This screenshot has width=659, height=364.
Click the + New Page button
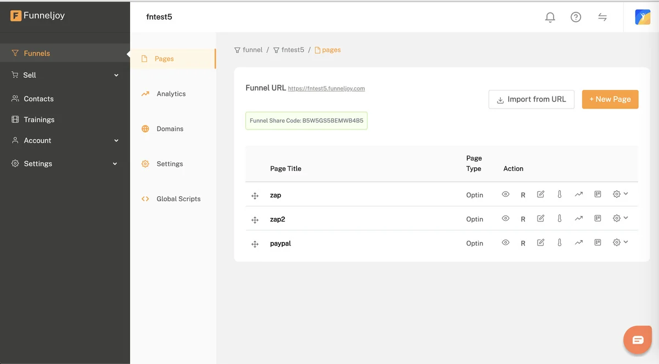coord(610,99)
